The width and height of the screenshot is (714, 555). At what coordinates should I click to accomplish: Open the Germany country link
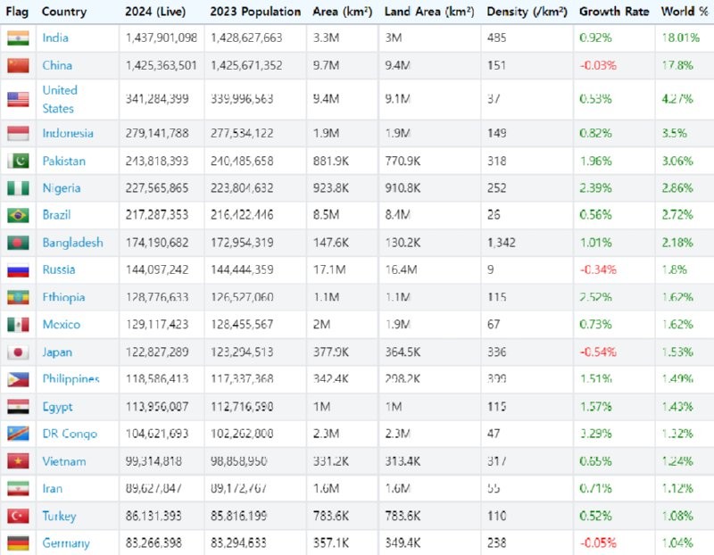pyautogui.click(x=66, y=543)
